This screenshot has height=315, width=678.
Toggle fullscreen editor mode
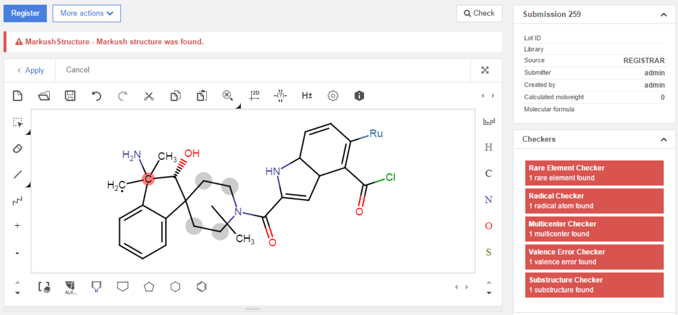tap(485, 70)
